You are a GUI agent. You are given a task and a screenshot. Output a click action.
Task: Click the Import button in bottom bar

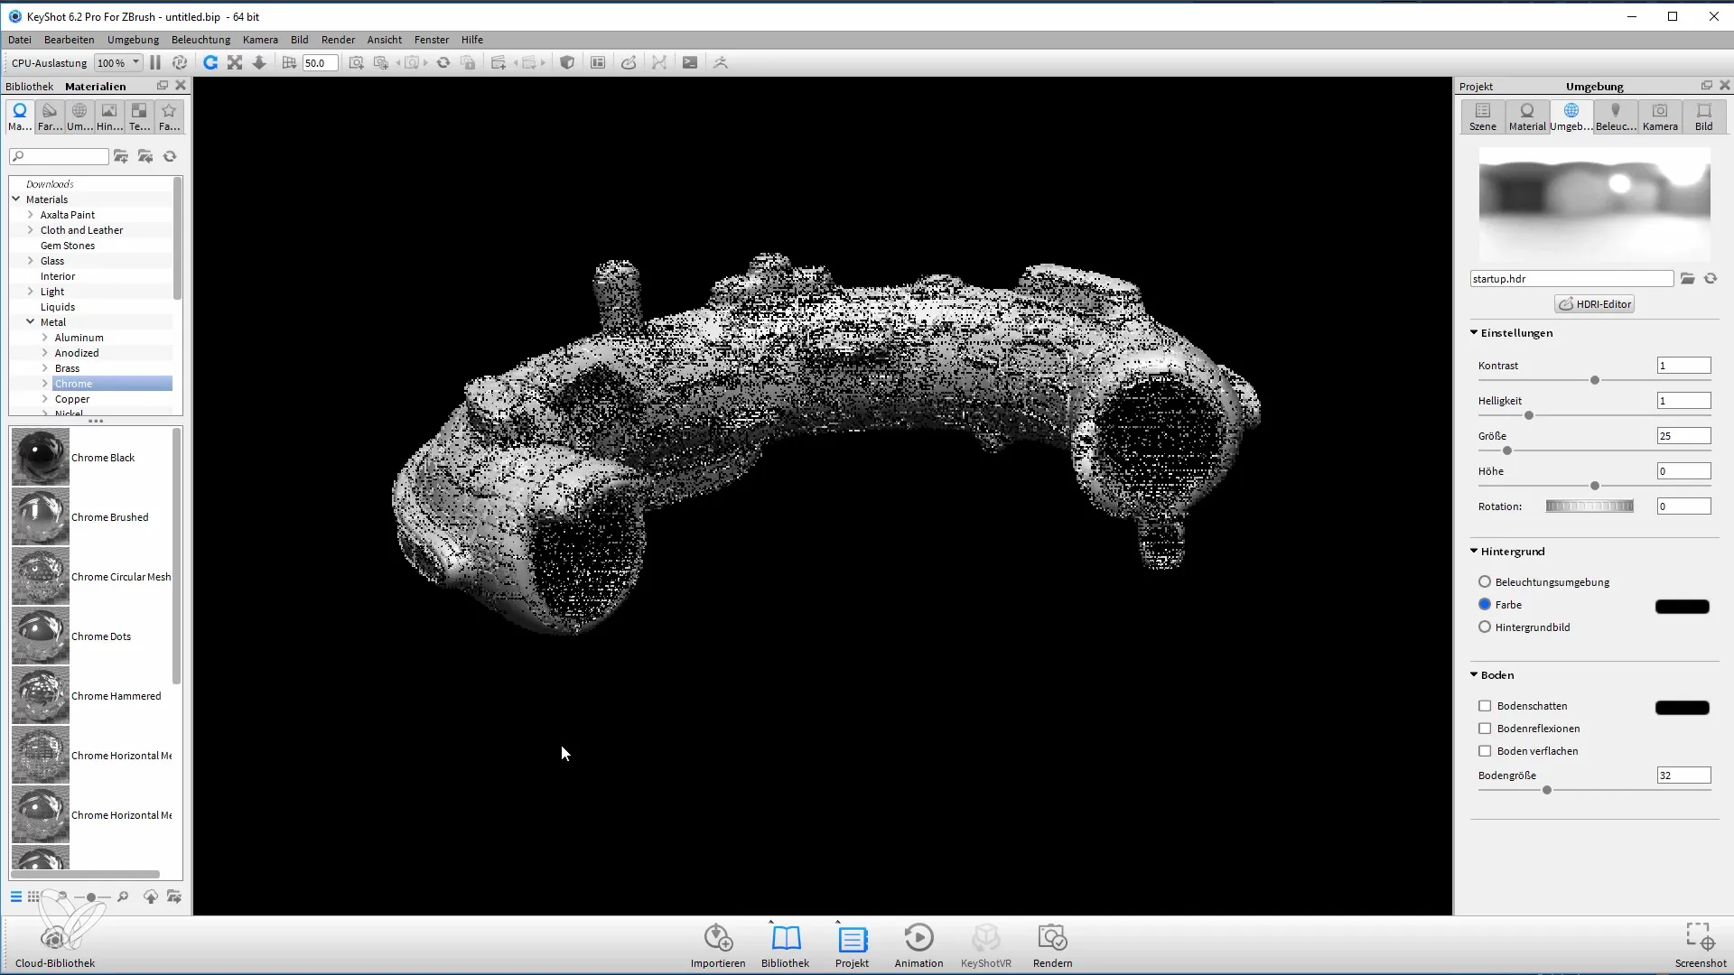click(x=717, y=946)
